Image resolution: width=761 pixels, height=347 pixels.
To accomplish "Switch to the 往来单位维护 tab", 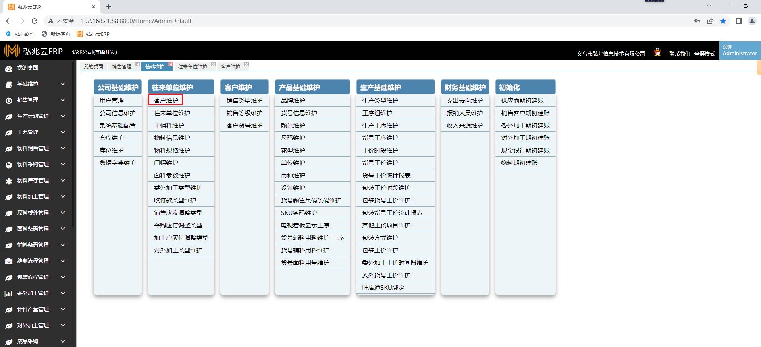I will (193, 66).
